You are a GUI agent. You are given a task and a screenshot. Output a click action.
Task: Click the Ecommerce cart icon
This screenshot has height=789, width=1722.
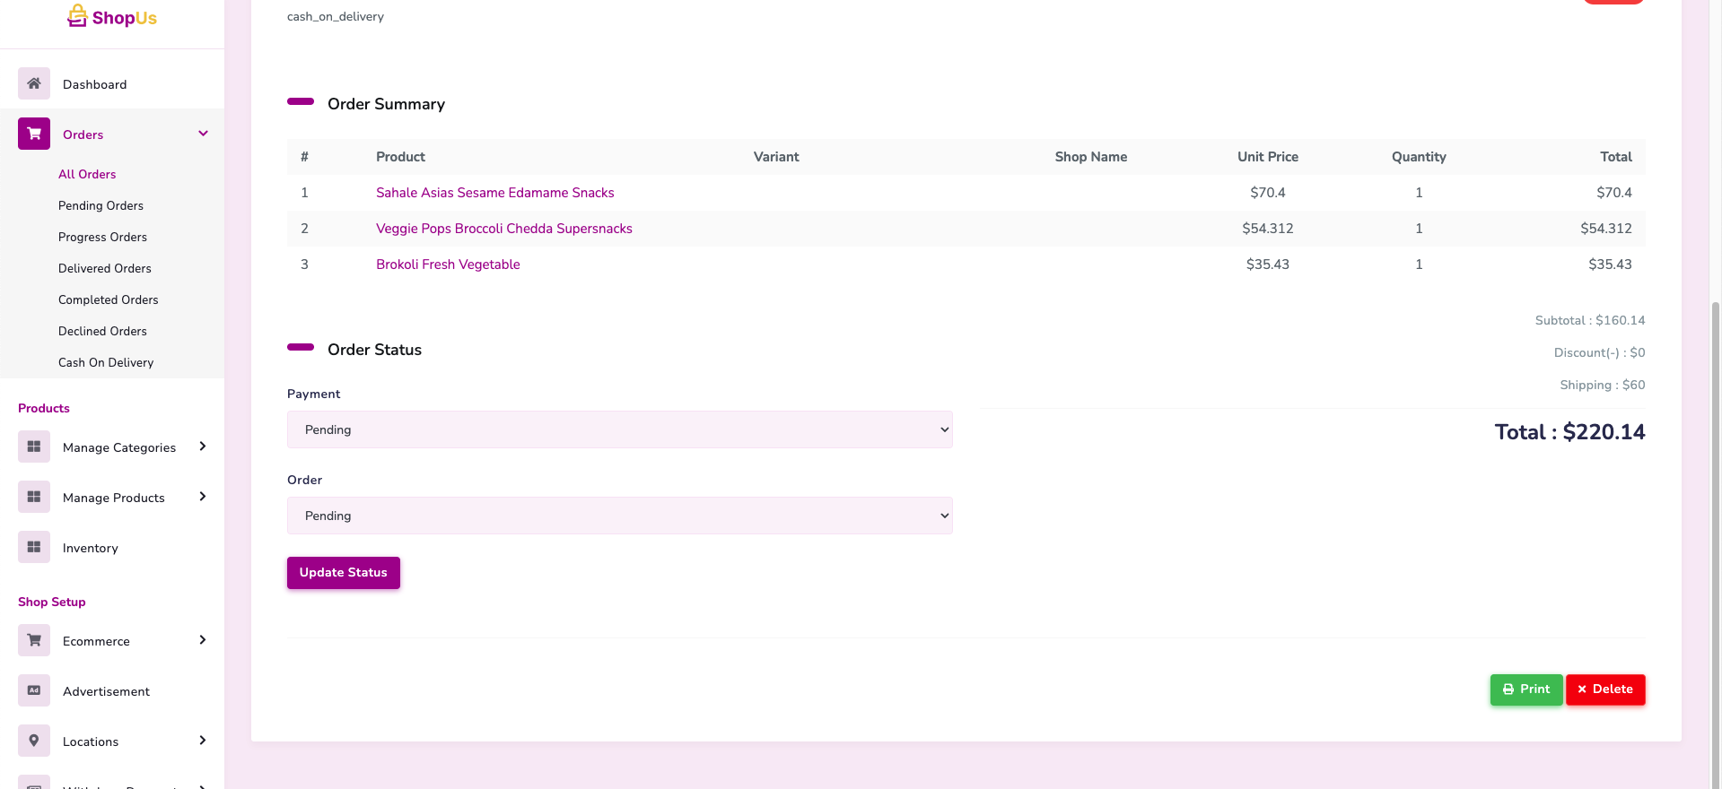tap(34, 640)
